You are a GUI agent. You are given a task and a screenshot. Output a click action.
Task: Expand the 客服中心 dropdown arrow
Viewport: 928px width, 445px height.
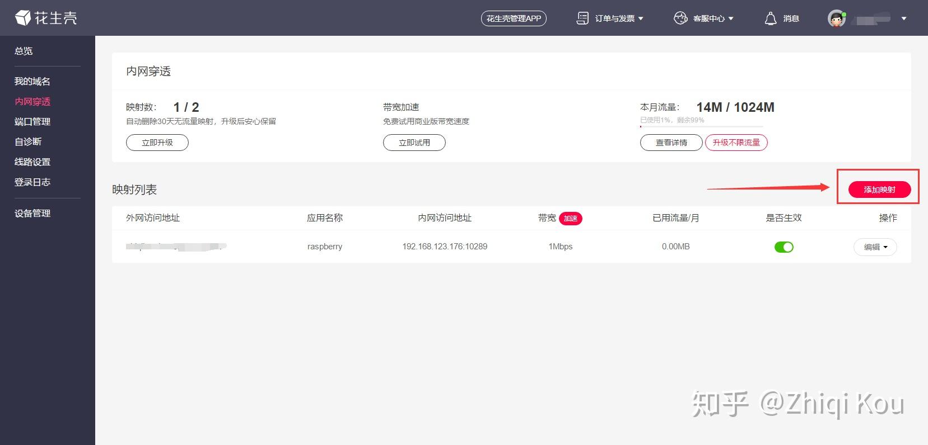(731, 18)
